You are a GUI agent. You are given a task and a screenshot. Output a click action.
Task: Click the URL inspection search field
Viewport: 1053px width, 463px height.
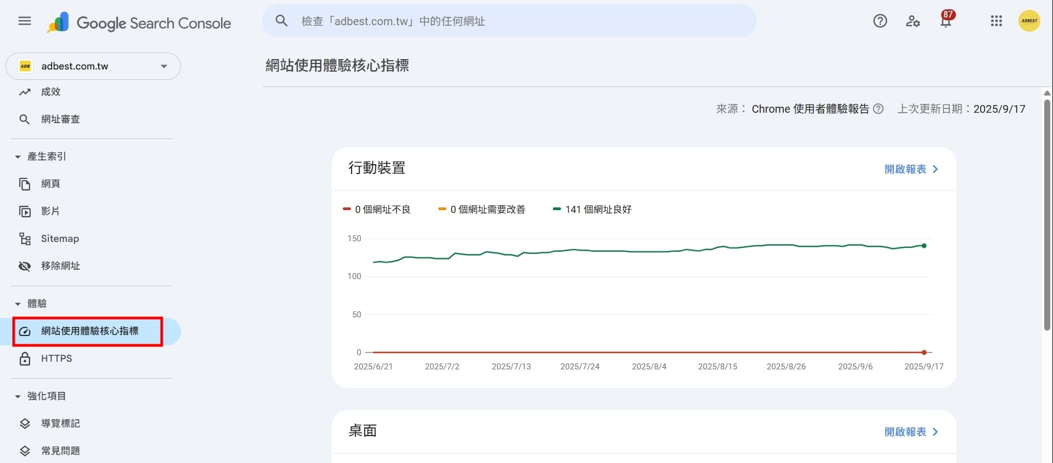coord(509,21)
